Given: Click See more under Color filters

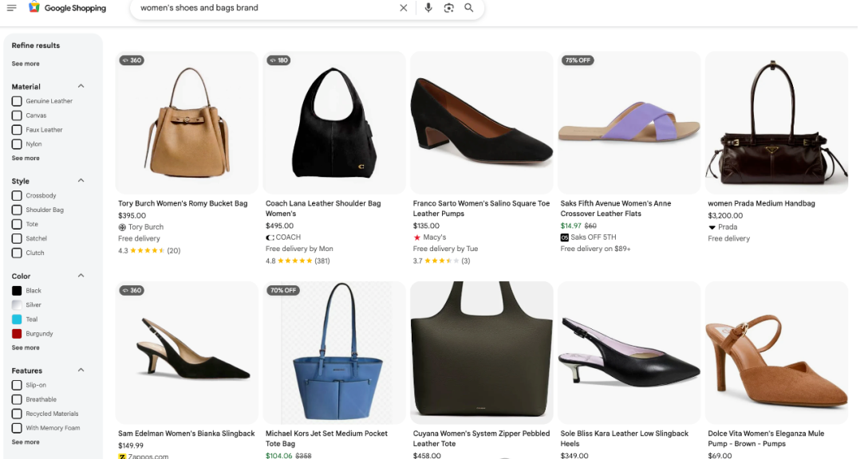Looking at the screenshot, I should 26,348.
